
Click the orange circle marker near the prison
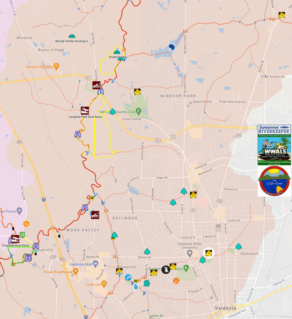coord(26,224)
